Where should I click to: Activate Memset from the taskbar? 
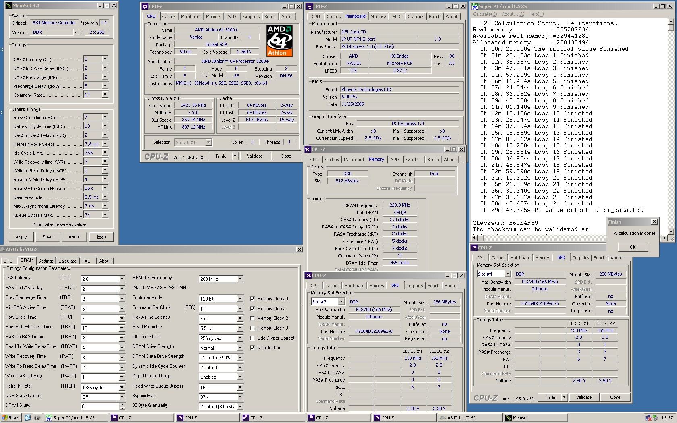(x=536, y=418)
